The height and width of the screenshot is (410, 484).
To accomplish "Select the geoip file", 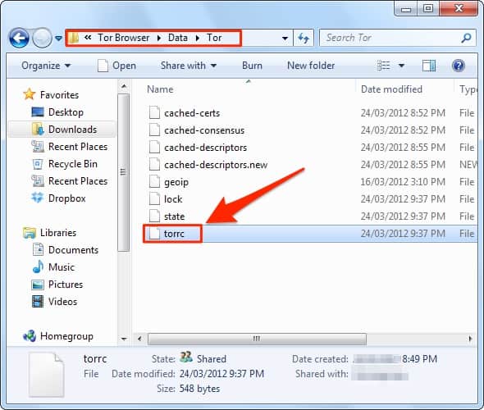I will [176, 182].
